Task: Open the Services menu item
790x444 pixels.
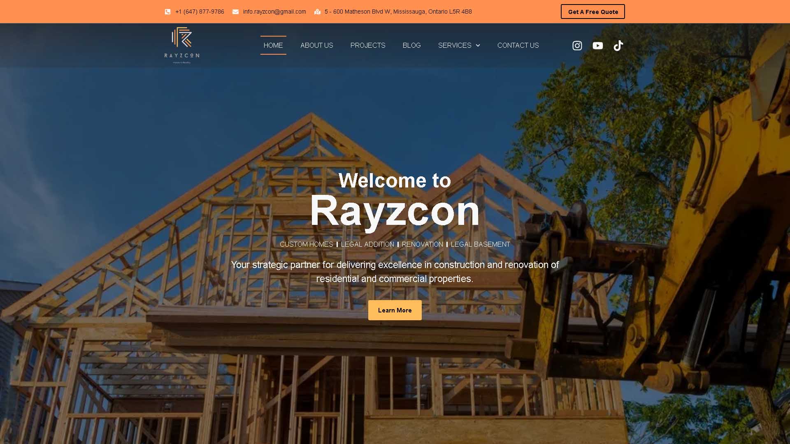Action: pos(454,45)
